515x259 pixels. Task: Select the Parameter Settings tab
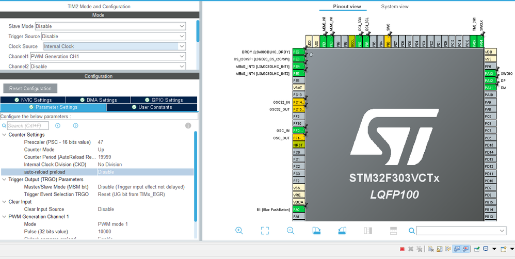point(53,107)
